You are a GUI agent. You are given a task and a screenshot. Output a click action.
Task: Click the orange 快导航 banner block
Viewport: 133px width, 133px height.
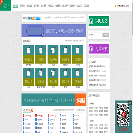[x=81, y=100]
